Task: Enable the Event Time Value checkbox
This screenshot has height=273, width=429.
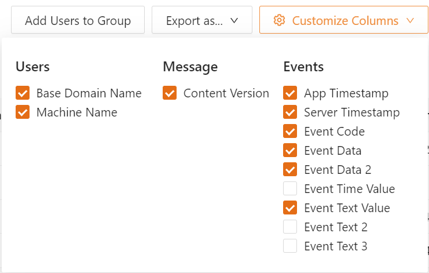Action: point(290,188)
